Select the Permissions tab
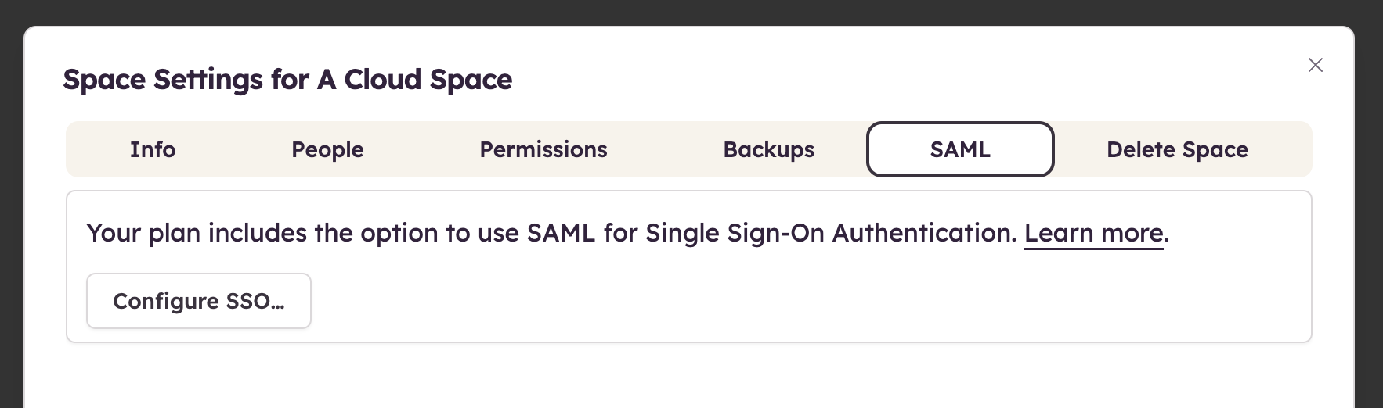 click(x=543, y=149)
